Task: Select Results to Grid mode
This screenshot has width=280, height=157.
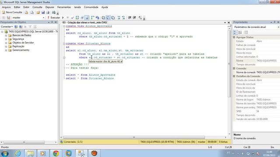Action: pyautogui.click(x=108, y=17)
